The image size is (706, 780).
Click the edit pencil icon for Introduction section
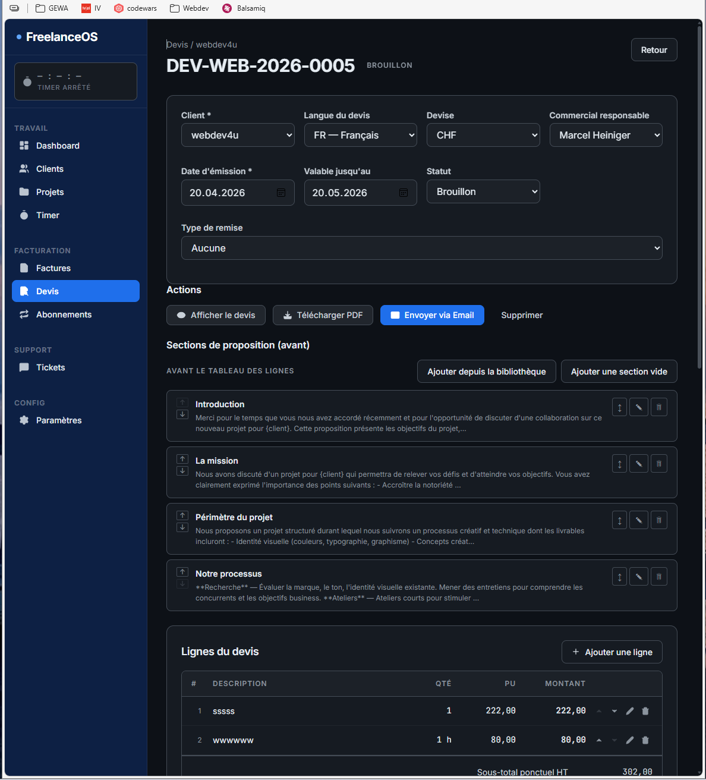(x=639, y=407)
